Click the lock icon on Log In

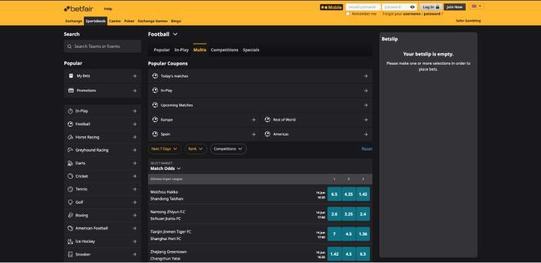(x=438, y=7)
